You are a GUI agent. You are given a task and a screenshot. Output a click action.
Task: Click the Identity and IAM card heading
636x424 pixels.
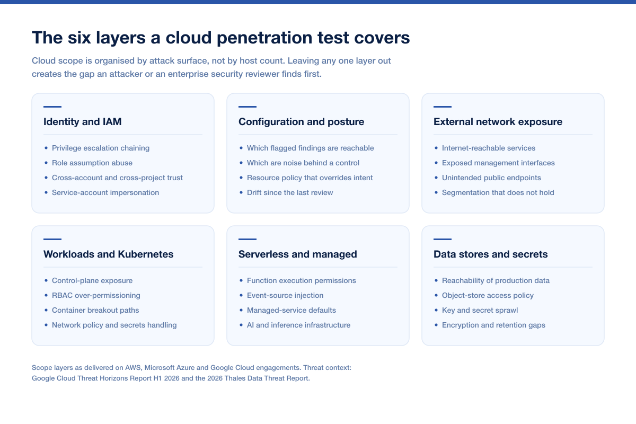[x=83, y=122]
